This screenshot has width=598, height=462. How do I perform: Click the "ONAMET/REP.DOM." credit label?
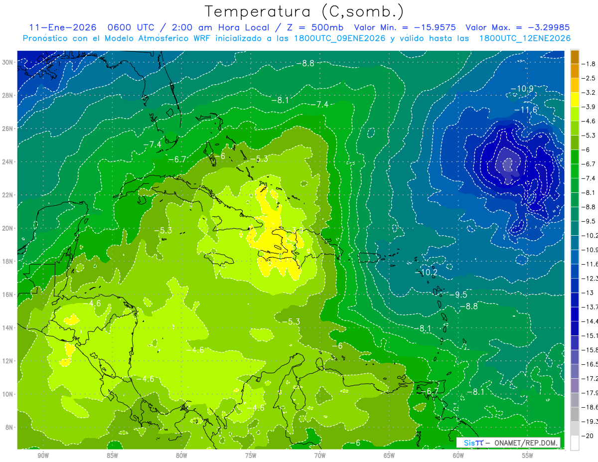(x=527, y=443)
